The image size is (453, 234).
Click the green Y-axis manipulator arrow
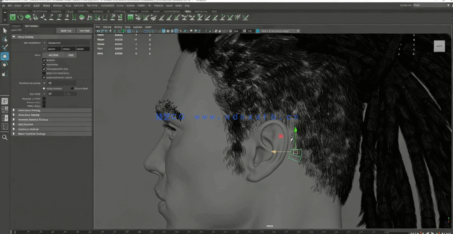click(295, 130)
